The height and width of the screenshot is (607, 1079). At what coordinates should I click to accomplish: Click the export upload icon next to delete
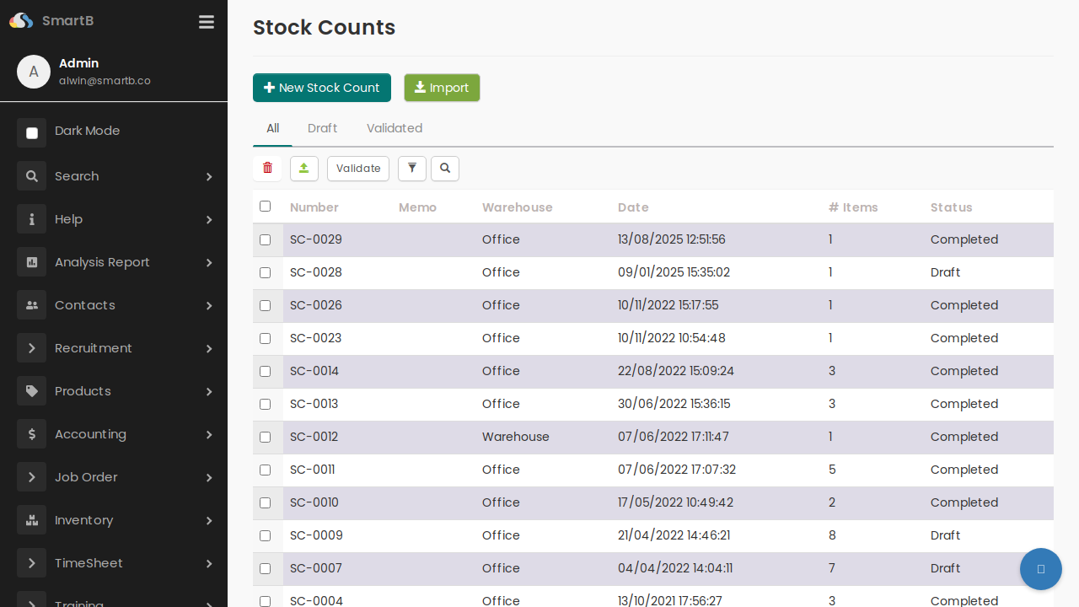304,169
